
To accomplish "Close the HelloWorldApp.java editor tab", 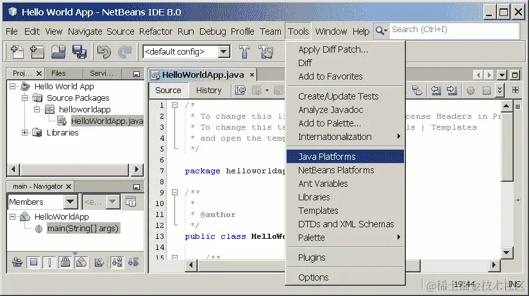I will (252, 74).
